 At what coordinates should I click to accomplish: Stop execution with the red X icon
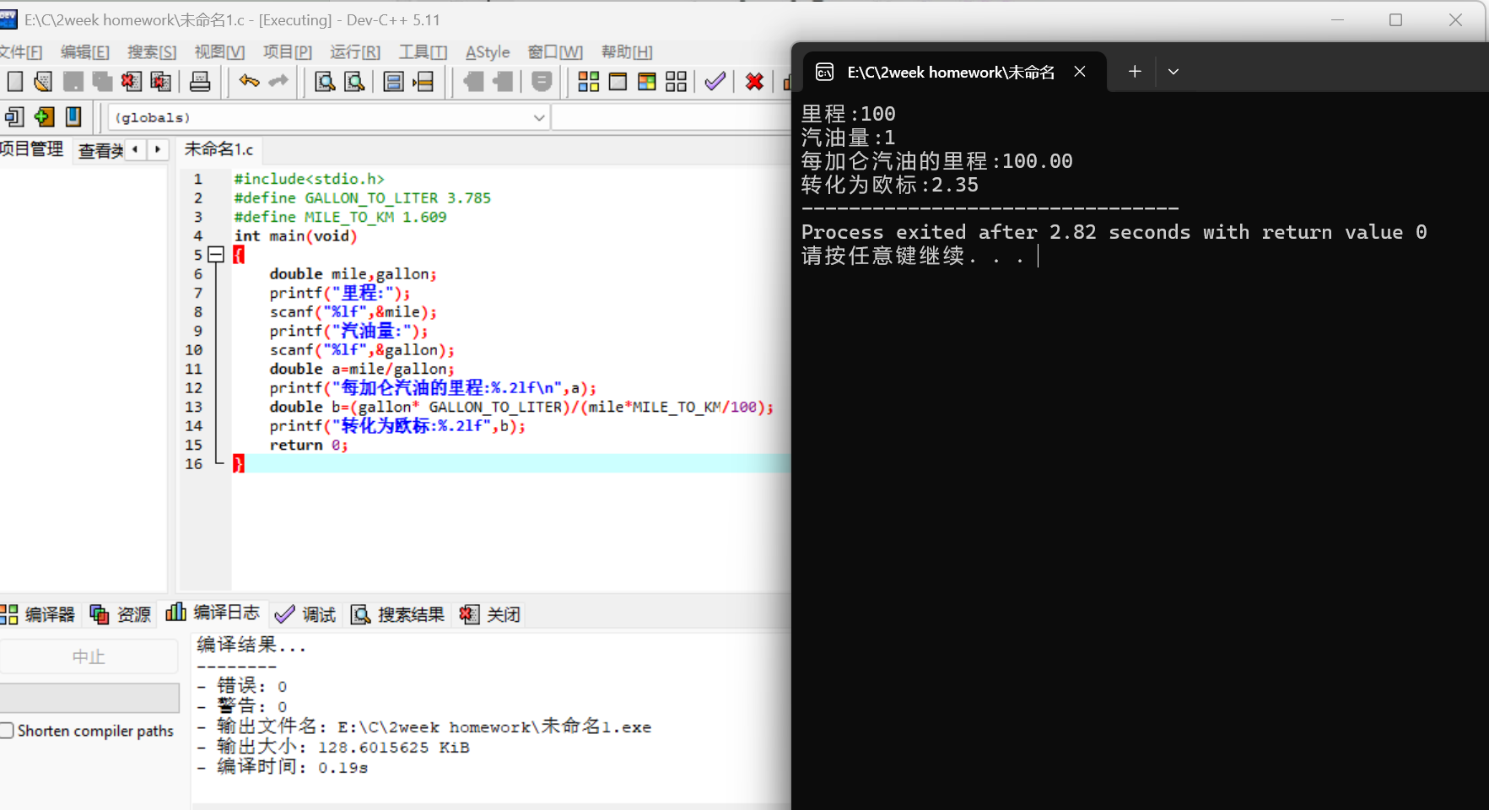click(x=755, y=81)
